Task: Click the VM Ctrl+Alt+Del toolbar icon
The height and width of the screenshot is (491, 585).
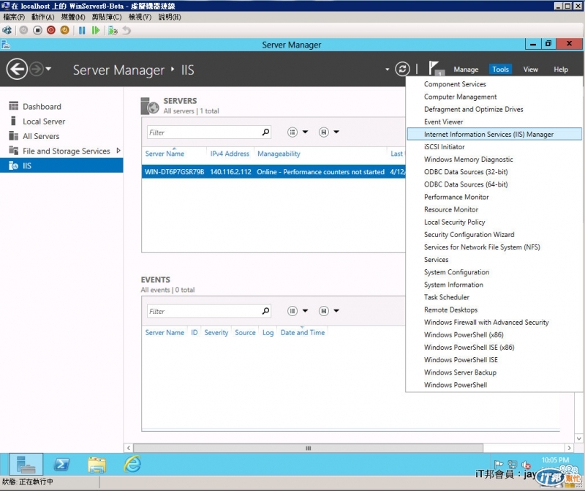Action: [x=7, y=30]
